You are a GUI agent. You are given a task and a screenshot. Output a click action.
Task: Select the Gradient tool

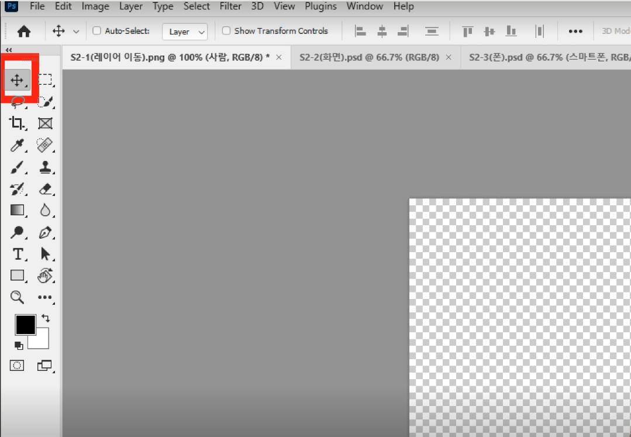coord(18,210)
